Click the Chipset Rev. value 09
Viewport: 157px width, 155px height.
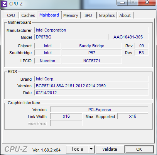142,46
